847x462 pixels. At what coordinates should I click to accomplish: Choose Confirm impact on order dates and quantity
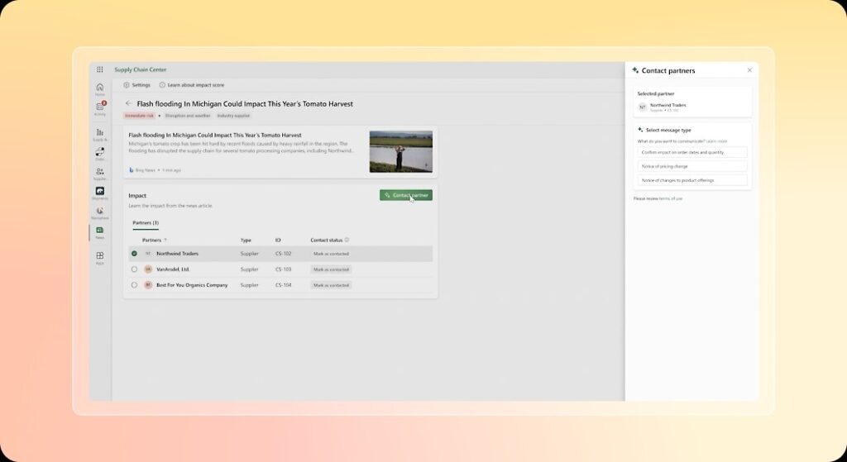tap(692, 152)
